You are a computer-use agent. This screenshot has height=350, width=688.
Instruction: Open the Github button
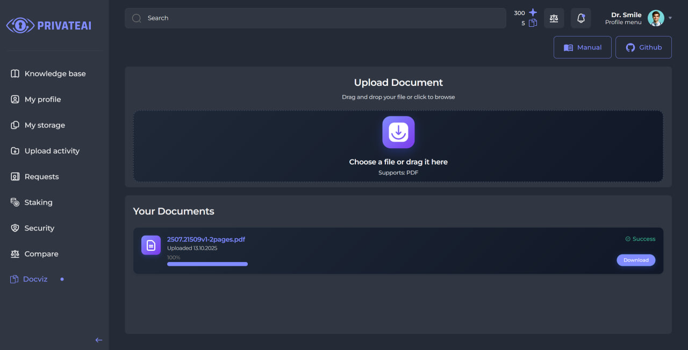point(643,47)
